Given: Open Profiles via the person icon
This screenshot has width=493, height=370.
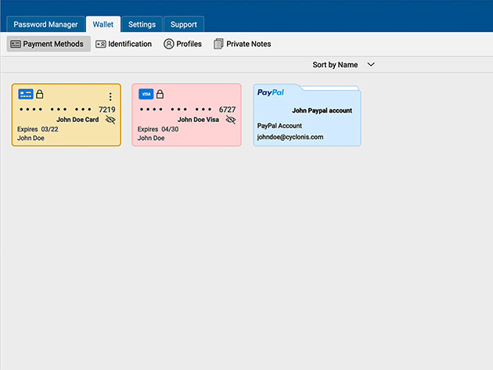Looking at the screenshot, I should 169,44.
